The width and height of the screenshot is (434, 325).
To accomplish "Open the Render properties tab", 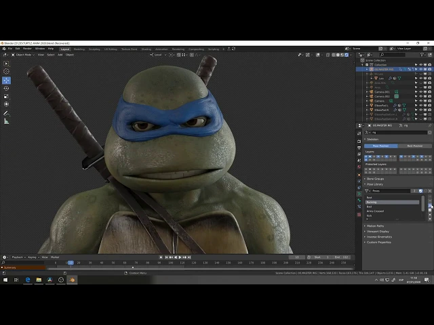I will [359, 142].
